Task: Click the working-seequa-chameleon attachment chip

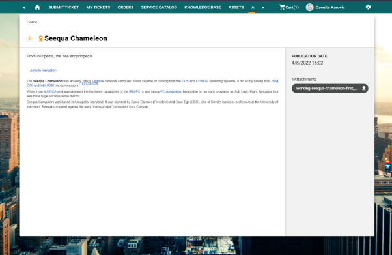Action: click(329, 88)
